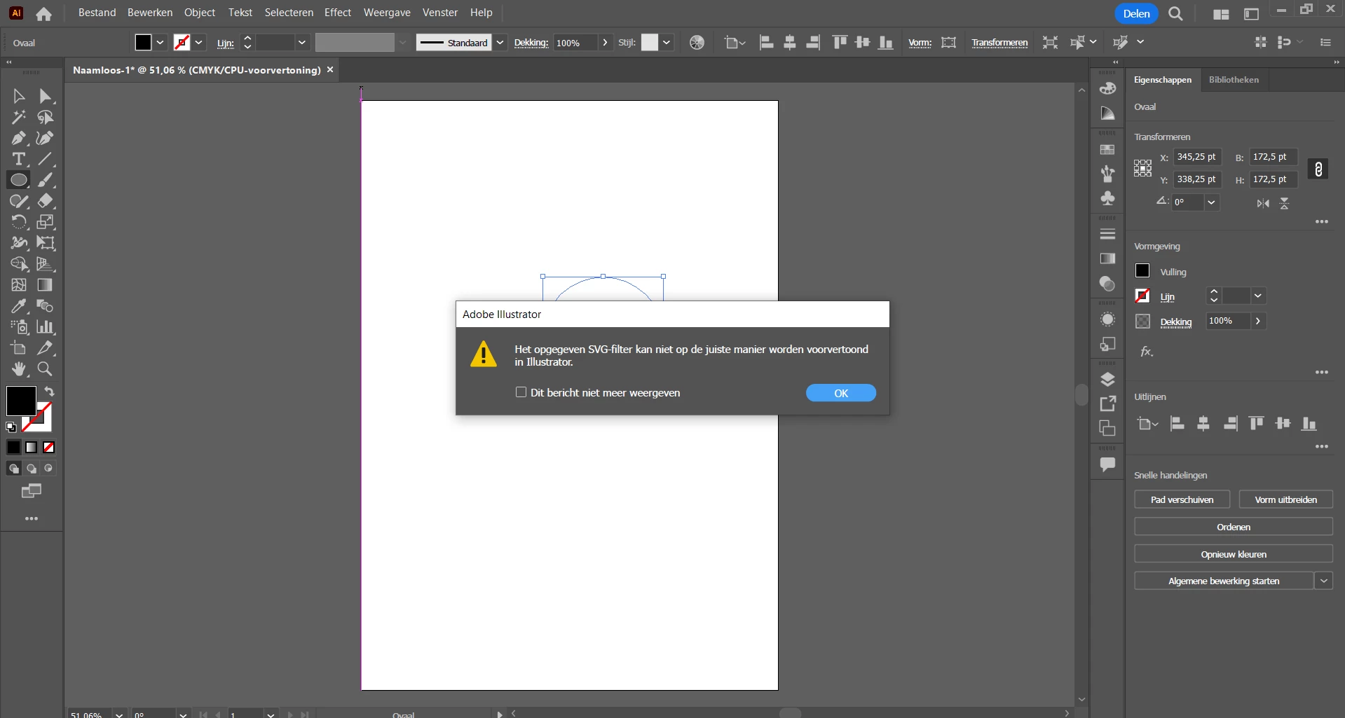Set fill mode to None in toolbox
1345x718 pixels.
pyautogui.click(x=49, y=447)
